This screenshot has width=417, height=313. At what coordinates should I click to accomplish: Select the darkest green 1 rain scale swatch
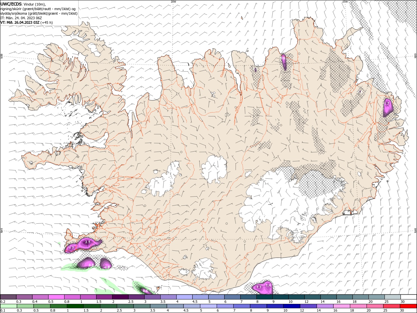coord(75,306)
